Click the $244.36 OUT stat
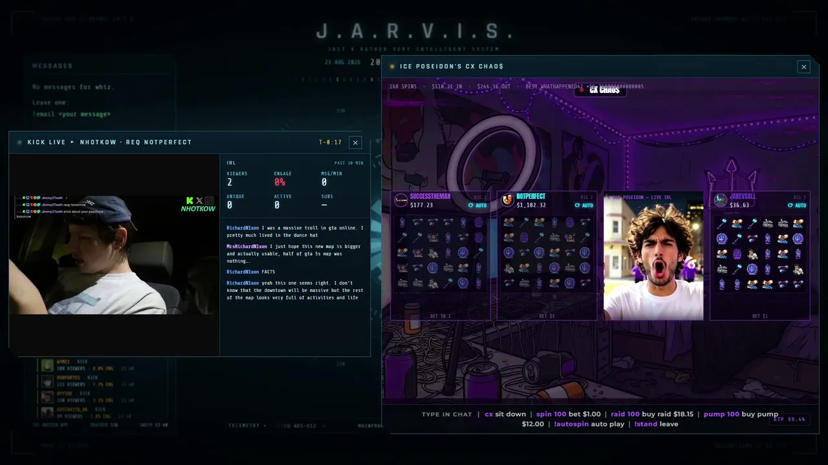The width and height of the screenshot is (828, 465). coord(494,87)
